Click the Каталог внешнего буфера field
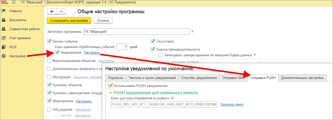The width and height of the screenshot is (333, 120). pos(231,61)
